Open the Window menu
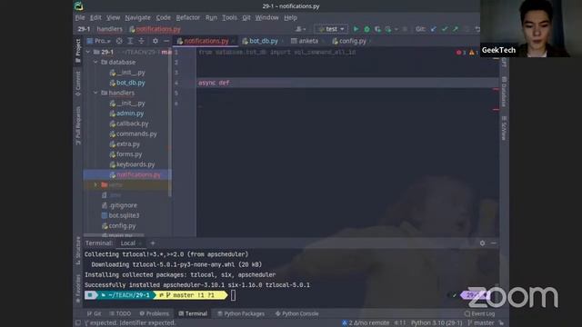The height and width of the screenshot is (327, 582). [266, 17]
